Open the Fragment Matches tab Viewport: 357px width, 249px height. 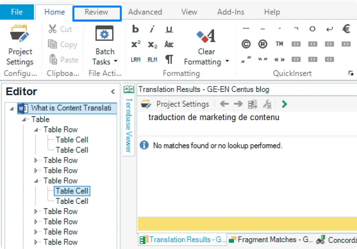(271, 240)
